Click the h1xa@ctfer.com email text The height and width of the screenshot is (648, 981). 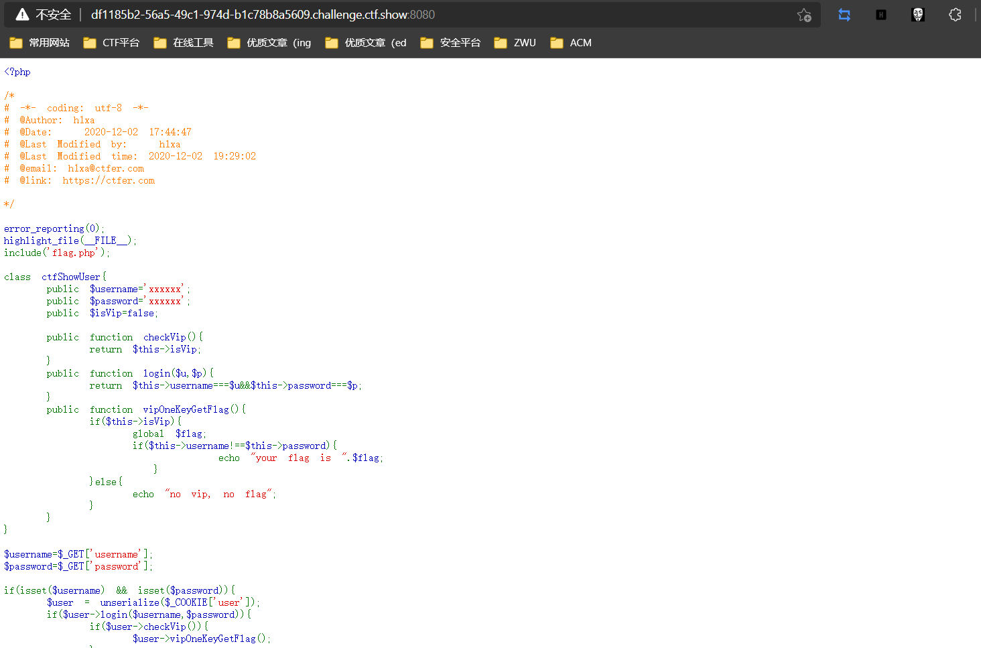coord(106,168)
